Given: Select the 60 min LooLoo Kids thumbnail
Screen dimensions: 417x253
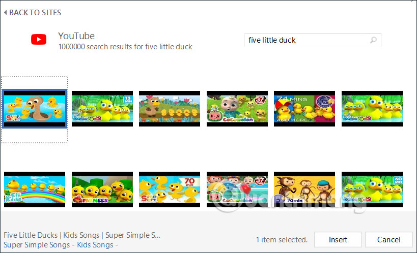Looking at the screenshot, I should point(372,189).
